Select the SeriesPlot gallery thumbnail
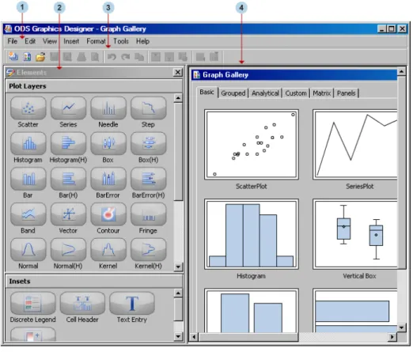Image resolution: width=413 pixels, height=352 pixels. tap(355, 145)
